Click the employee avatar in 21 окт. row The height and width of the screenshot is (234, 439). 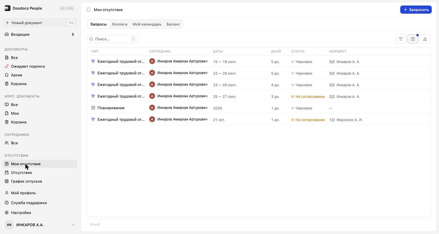pyautogui.click(x=152, y=119)
